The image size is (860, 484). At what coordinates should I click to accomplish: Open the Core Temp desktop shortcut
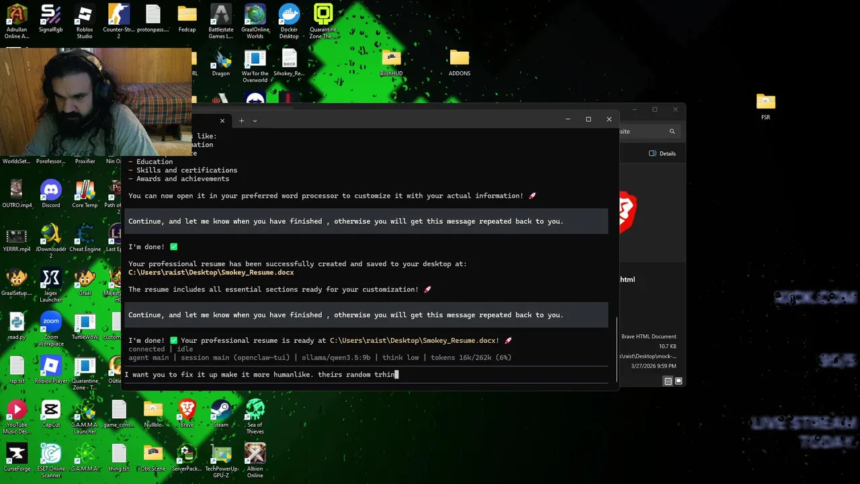coord(85,194)
